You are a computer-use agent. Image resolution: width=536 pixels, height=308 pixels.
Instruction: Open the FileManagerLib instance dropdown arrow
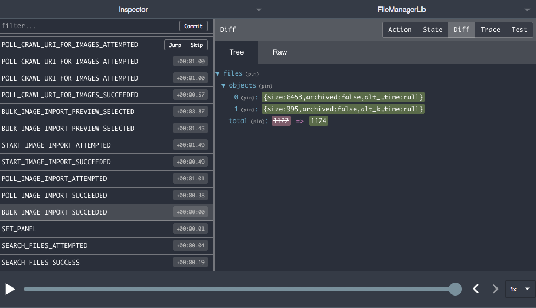pos(527,10)
